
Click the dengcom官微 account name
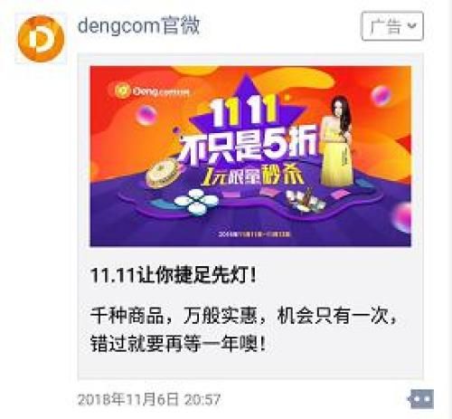pos(138,25)
